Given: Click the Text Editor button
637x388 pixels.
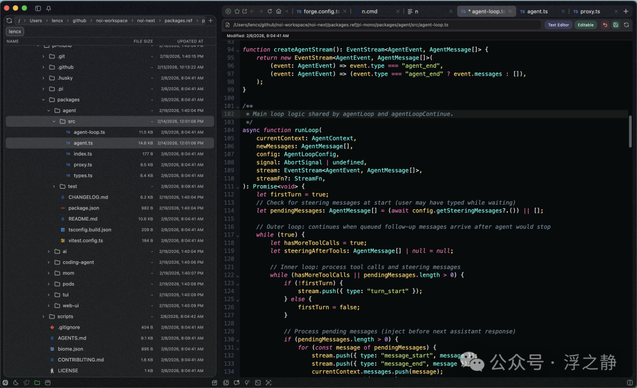Looking at the screenshot, I should coord(558,25).
